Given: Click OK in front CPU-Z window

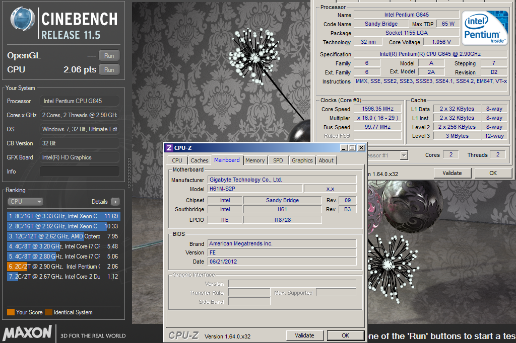Looking at the screenshot, I should point(346,335).
